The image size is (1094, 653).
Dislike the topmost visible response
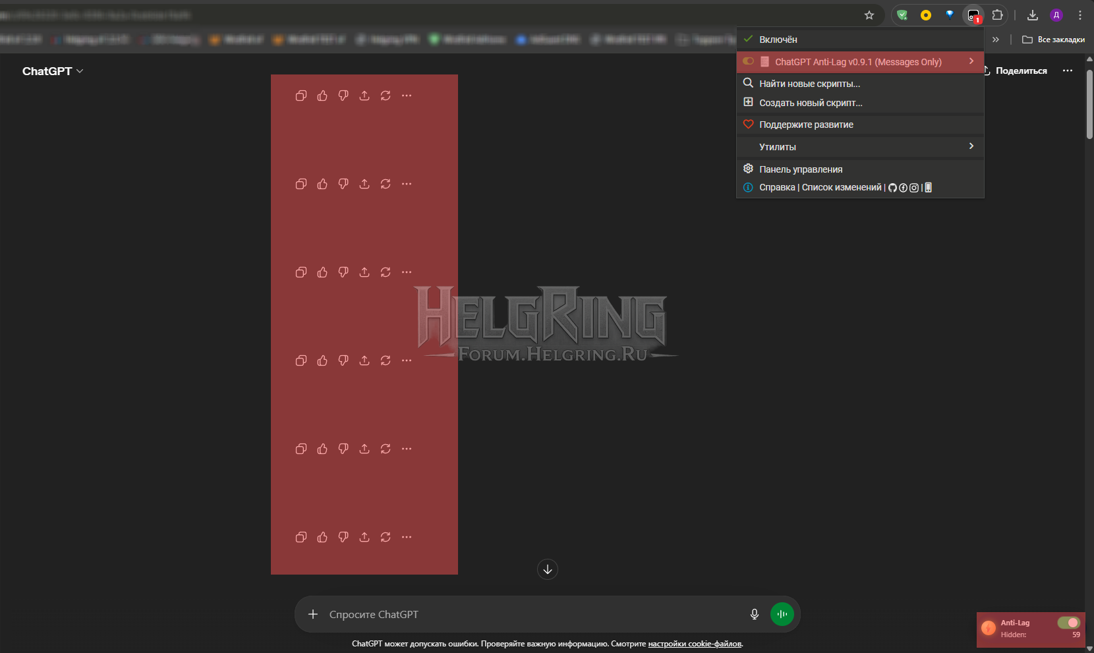343,96
